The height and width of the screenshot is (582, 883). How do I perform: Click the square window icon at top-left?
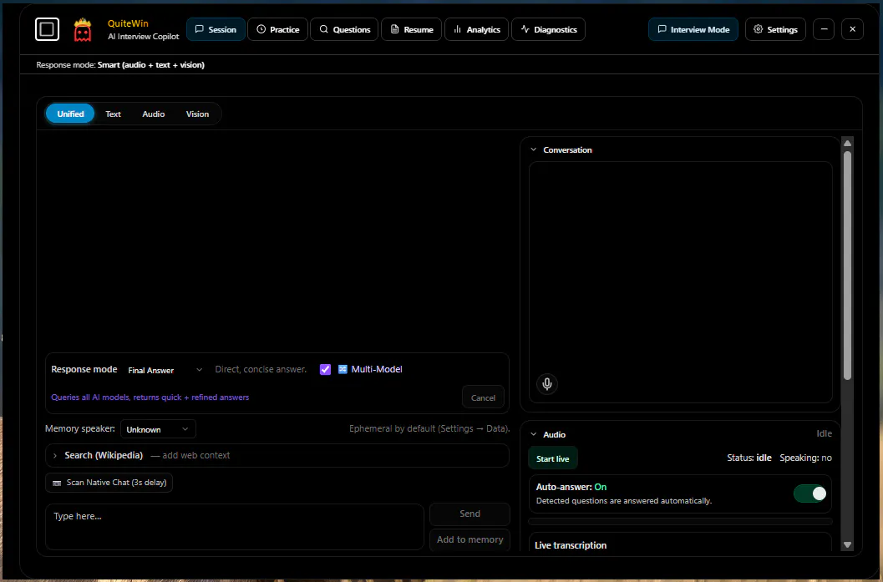pos(48,29)
